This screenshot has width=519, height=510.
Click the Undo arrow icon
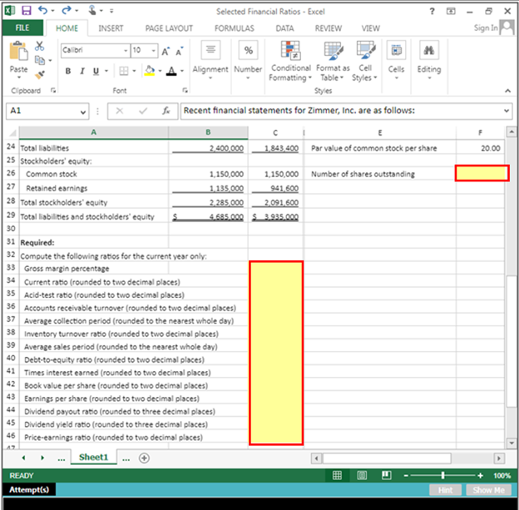click(43, 10)
